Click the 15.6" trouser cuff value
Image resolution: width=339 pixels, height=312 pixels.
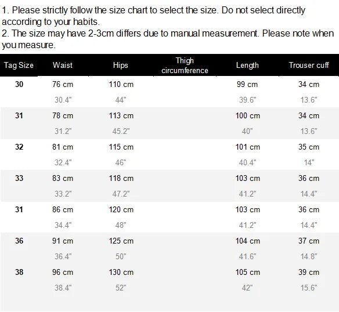pyautogui.click(x=309, y=288)
